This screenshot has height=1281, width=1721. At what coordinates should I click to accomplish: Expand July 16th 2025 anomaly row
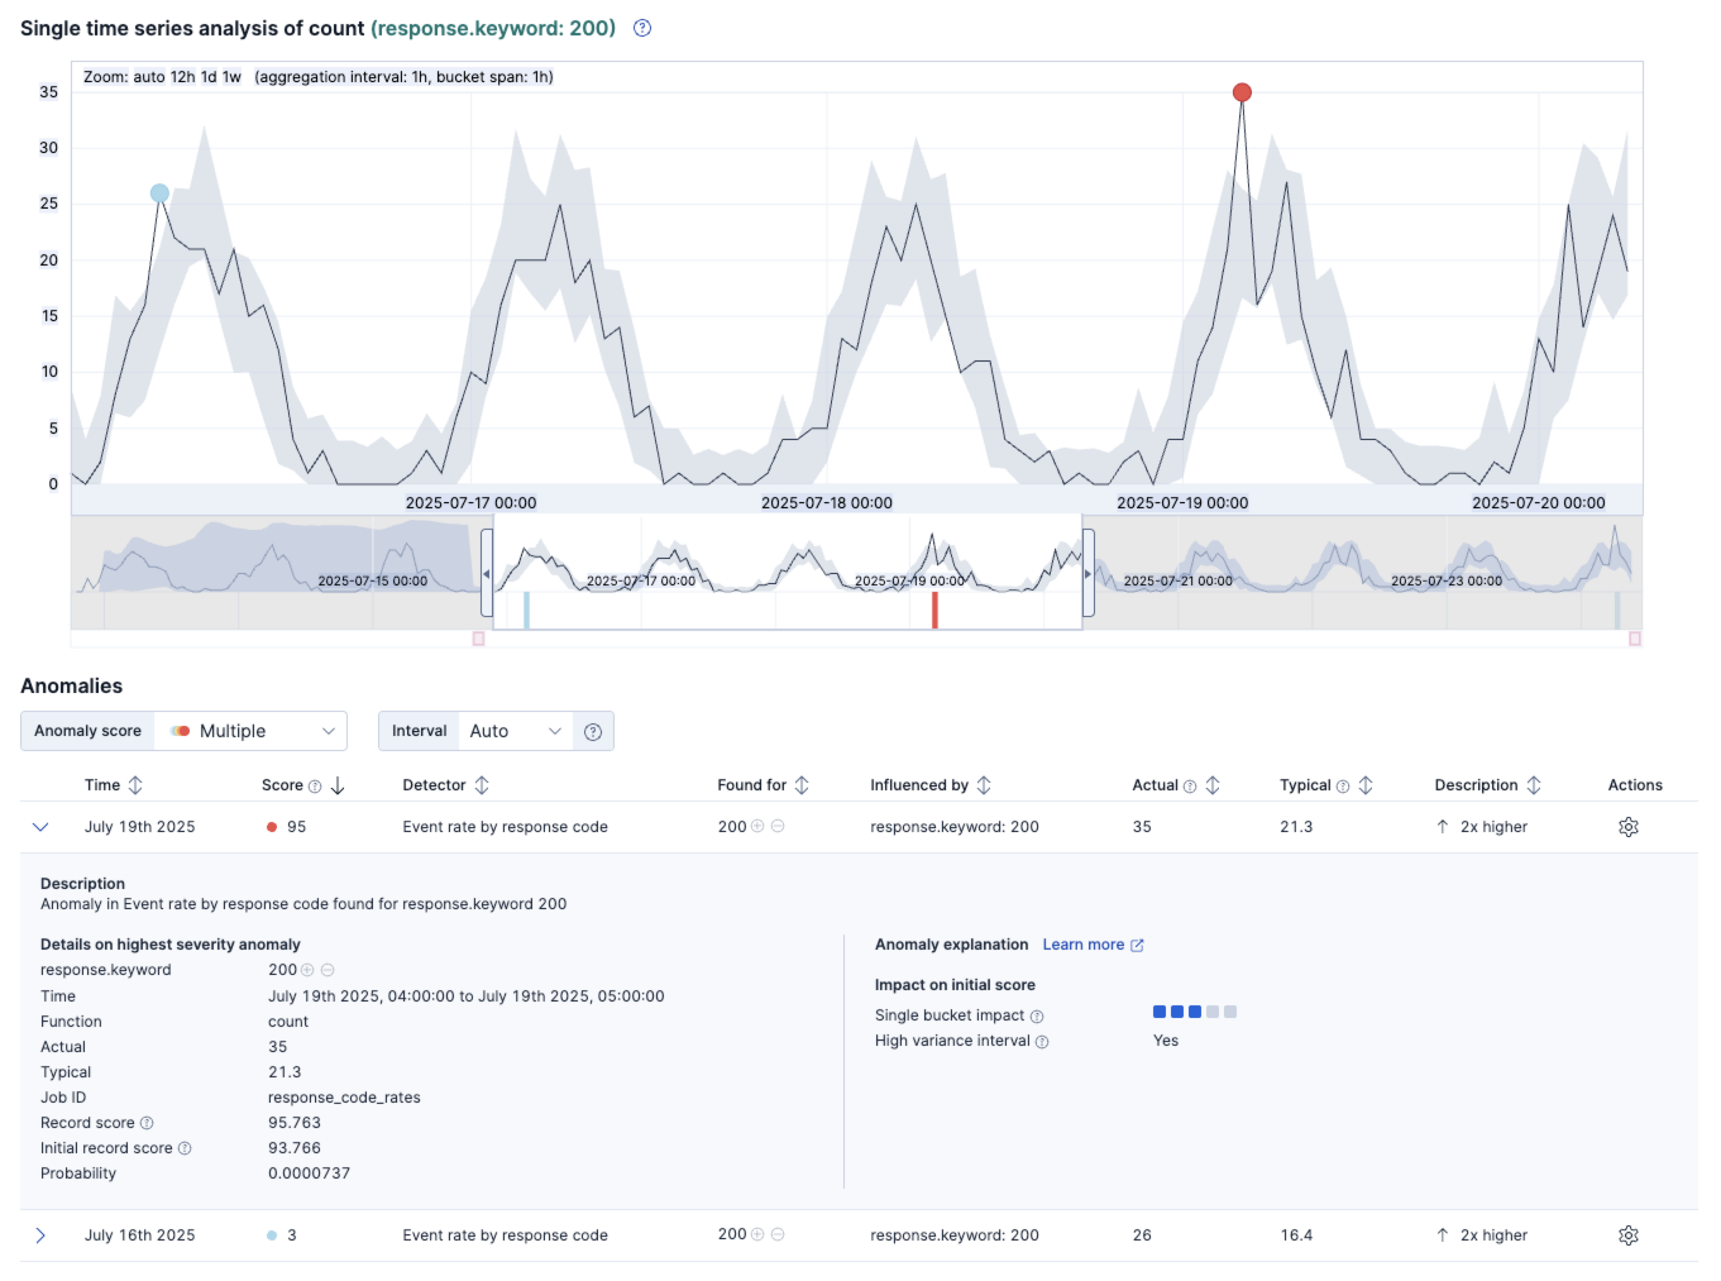(x=41, y=1235)
